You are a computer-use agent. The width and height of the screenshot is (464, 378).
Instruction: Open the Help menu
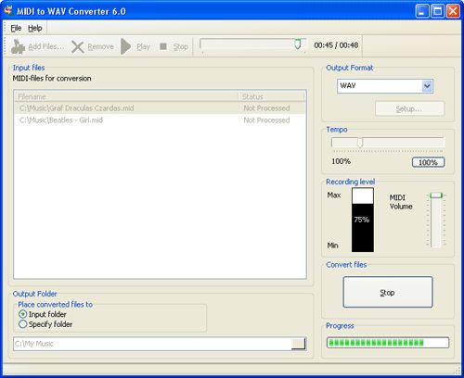(35, 28)
